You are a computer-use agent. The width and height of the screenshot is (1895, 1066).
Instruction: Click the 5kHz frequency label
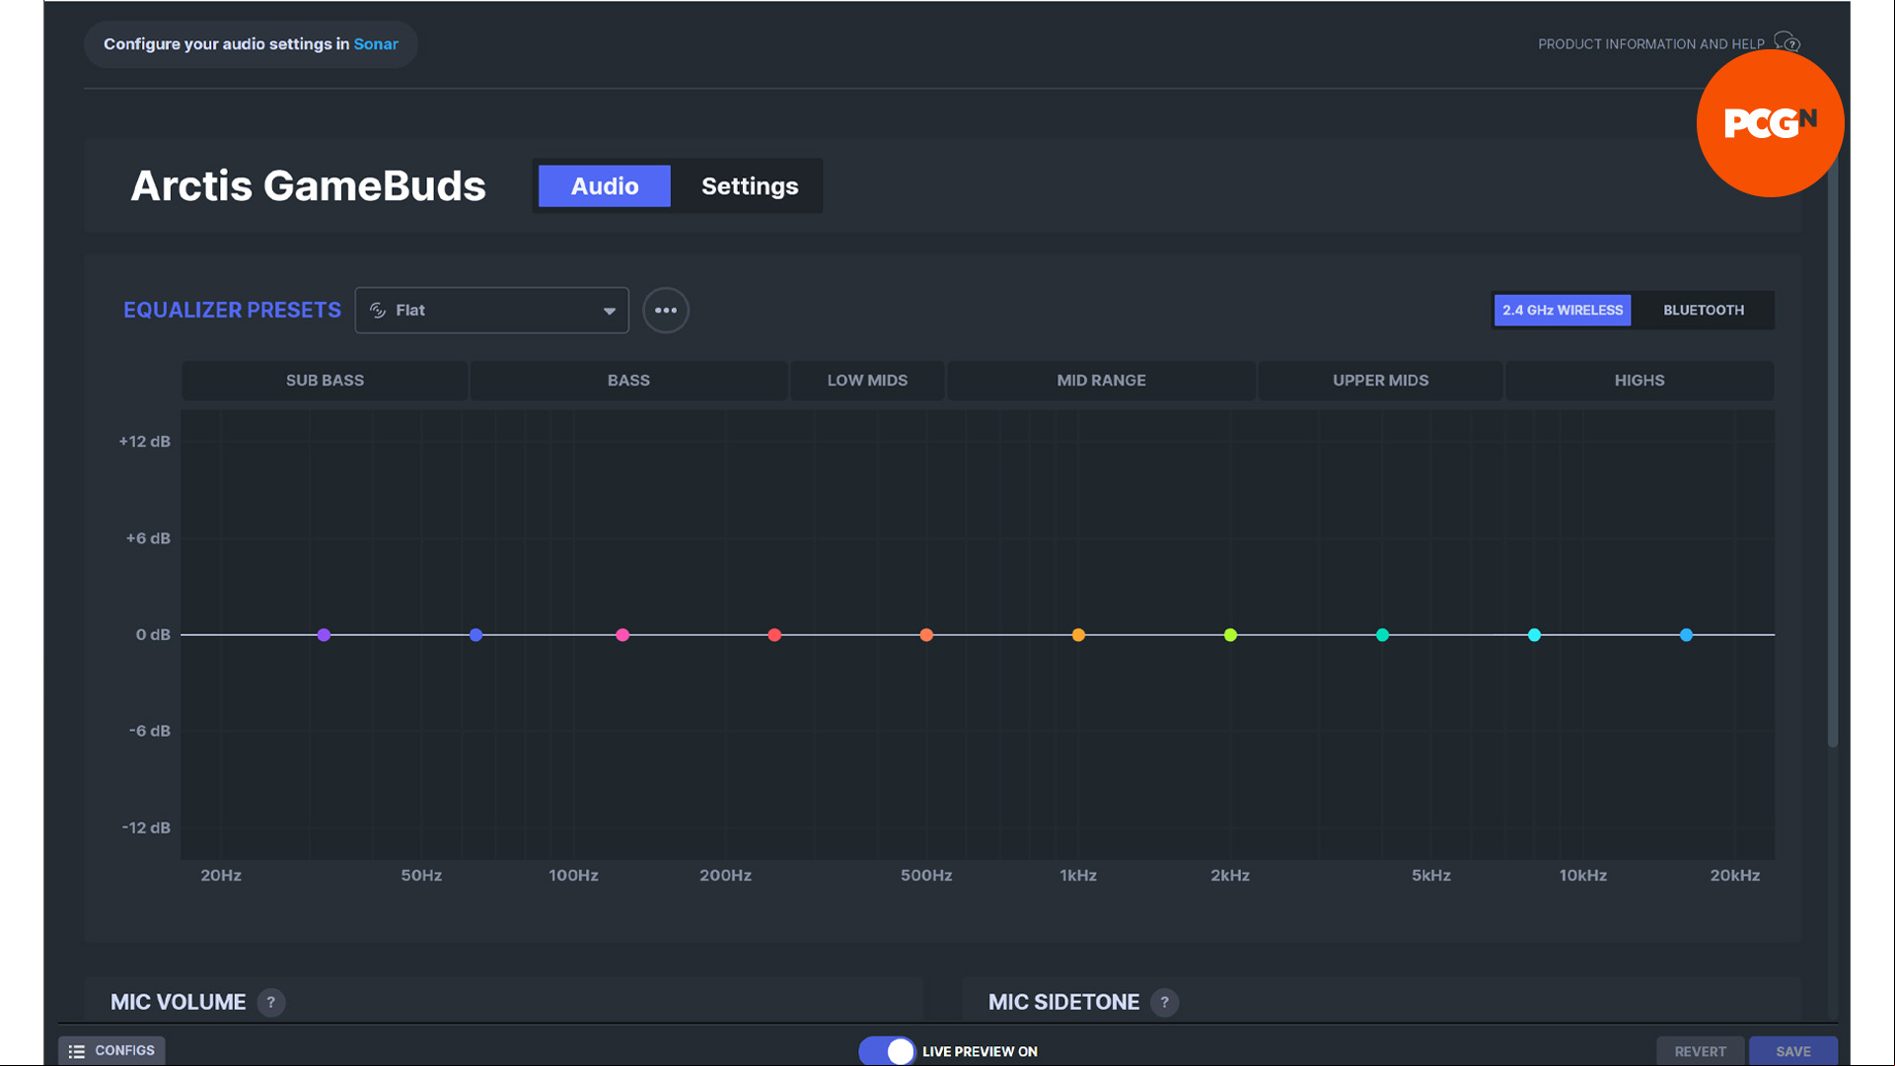click(x=1430, y=876)
